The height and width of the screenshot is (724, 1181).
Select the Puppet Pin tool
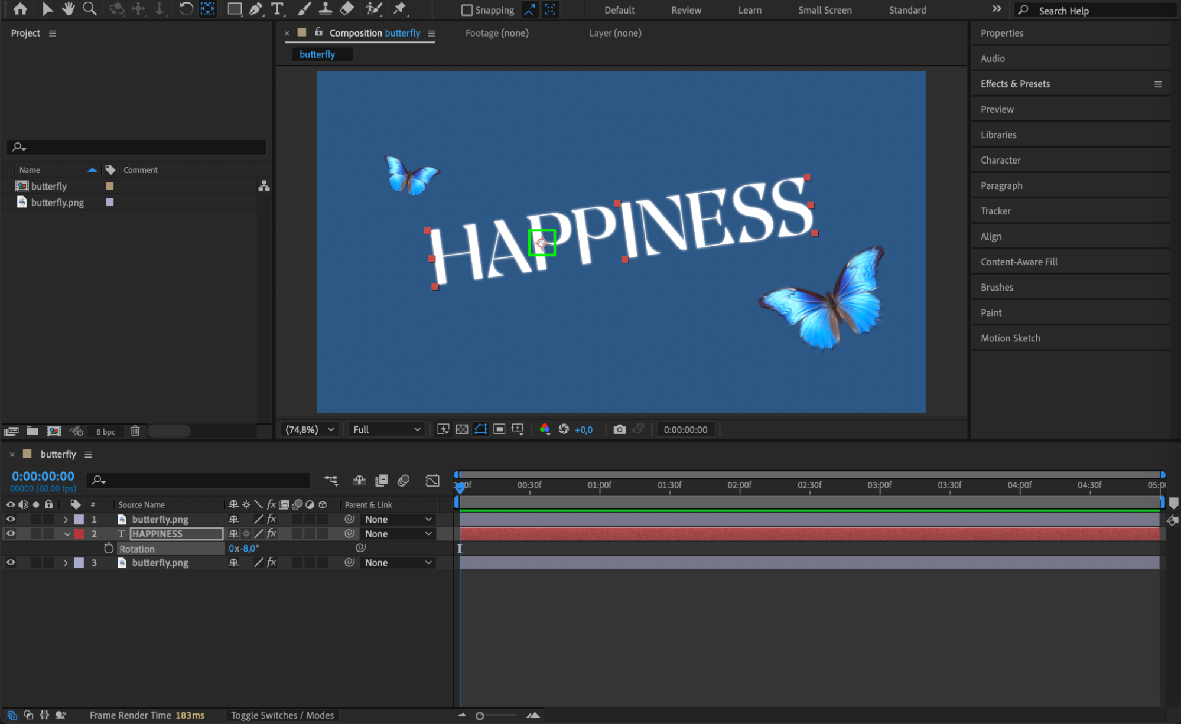tap(400, 9)
